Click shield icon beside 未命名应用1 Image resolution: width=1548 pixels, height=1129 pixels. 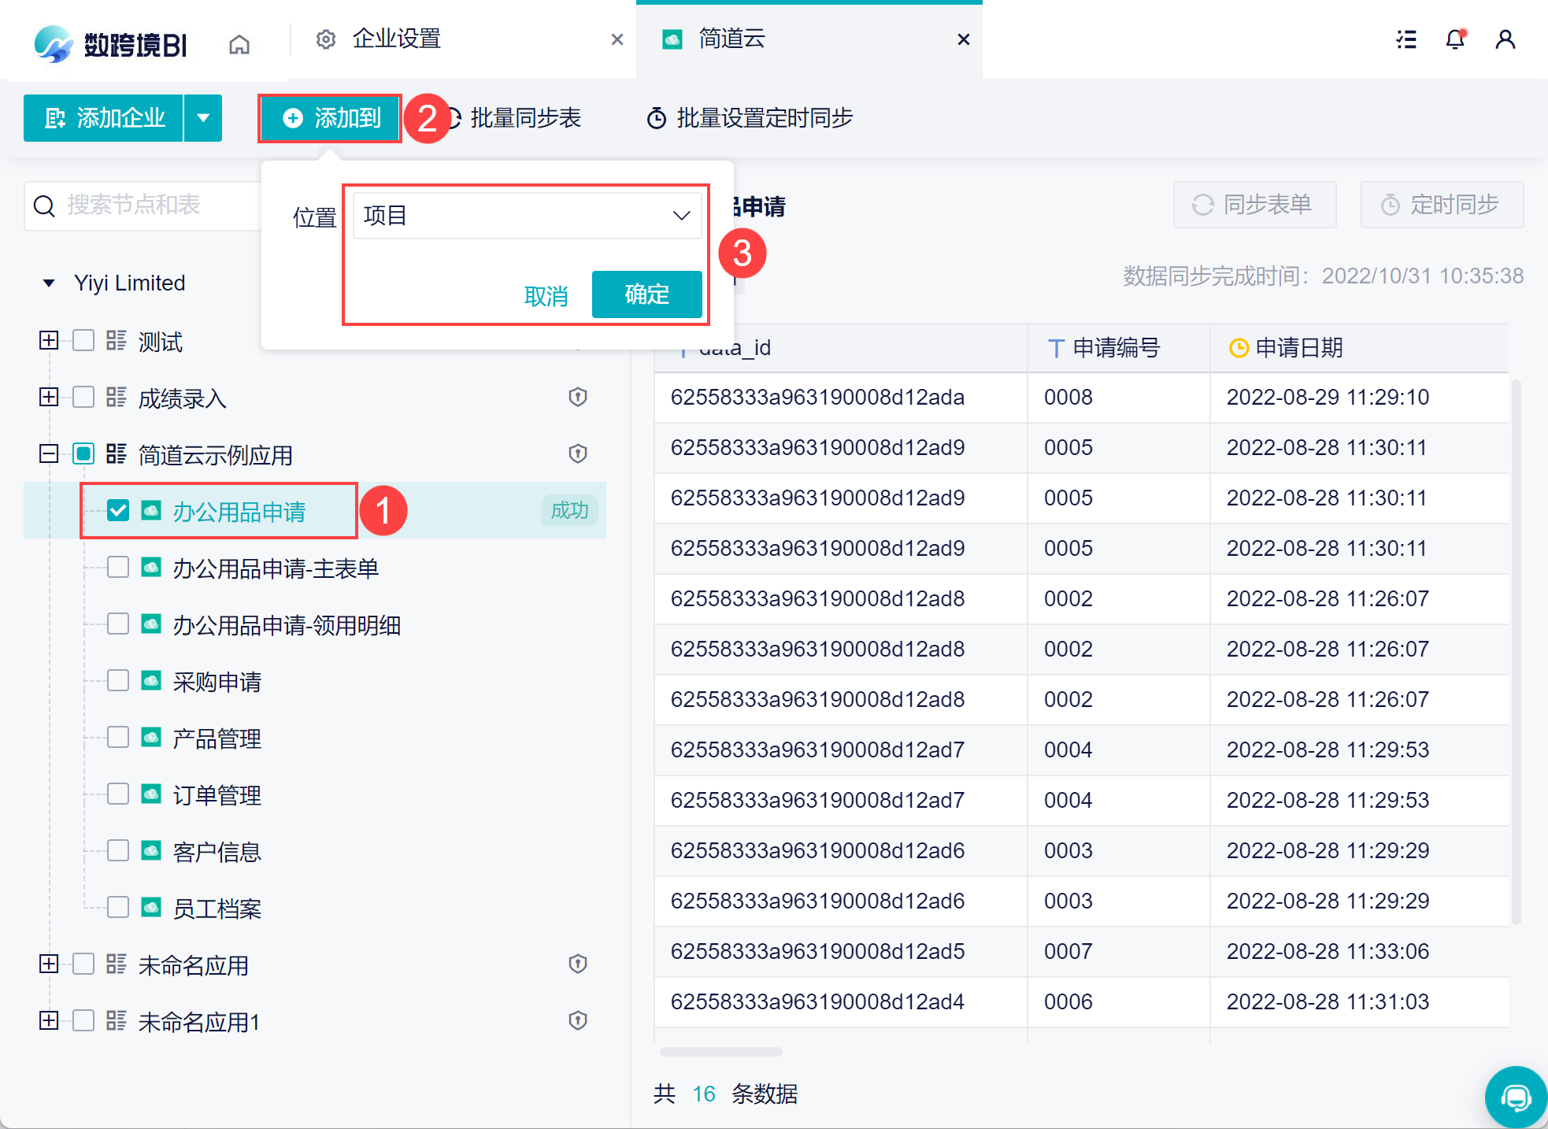click(x=577, y=1020)
